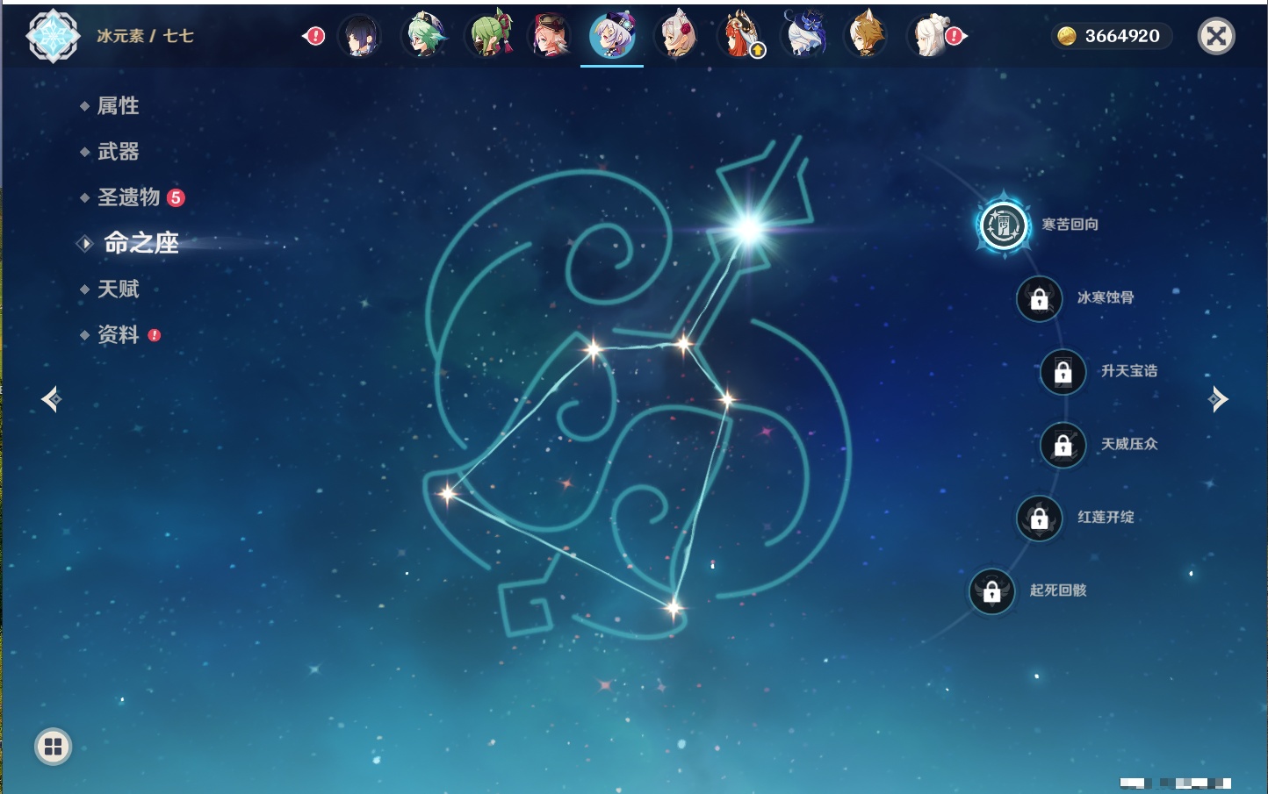The height and width of the screenshot is (794, 1268).
Task: View locked constellation 起死回骸
Action: point(991,590)
